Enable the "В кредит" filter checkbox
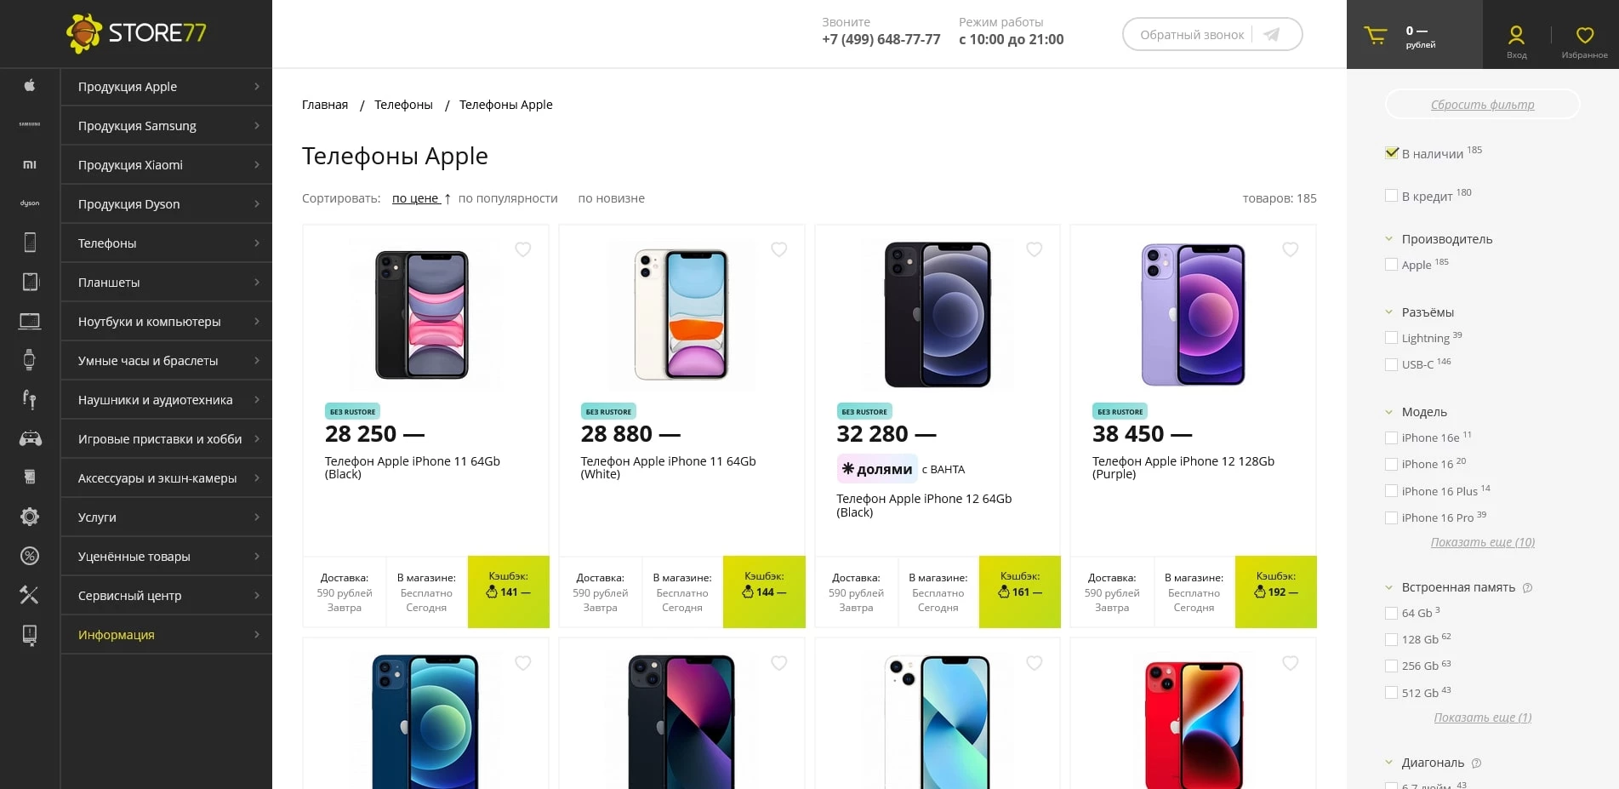 tap(1392, 196)
